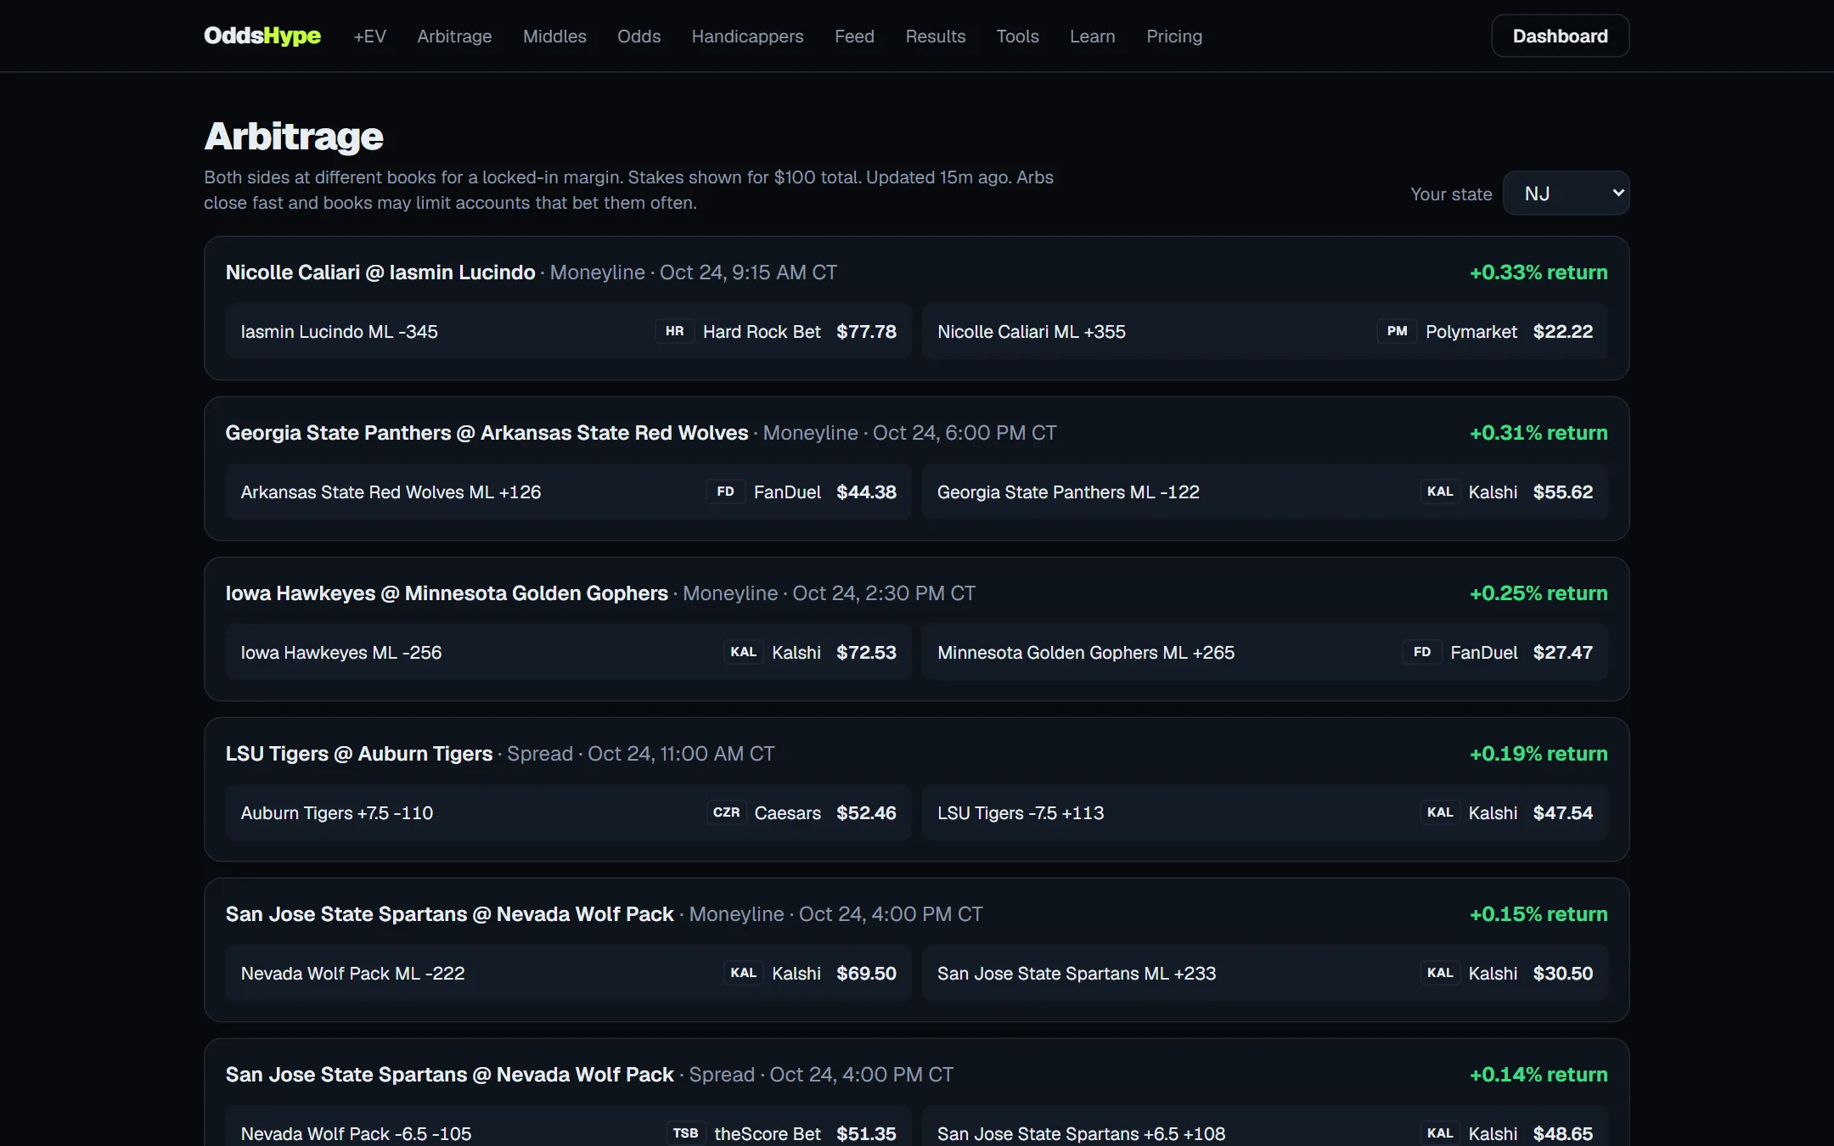1834x1146 pixels.
Task: Click the OddsHype logo
Action: click(x=262, y=36)
